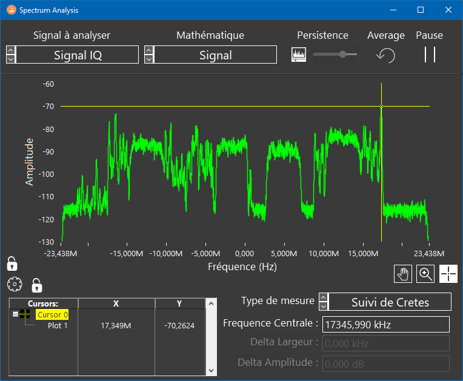
Task: Click the Persistence display icon
Action: pos(299,55)
